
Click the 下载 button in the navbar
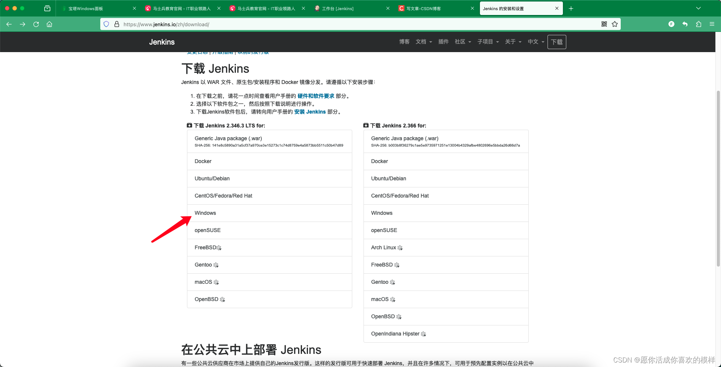click(557, 42)
